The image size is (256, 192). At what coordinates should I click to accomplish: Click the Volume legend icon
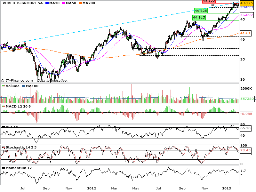click(x=4, y=86)
